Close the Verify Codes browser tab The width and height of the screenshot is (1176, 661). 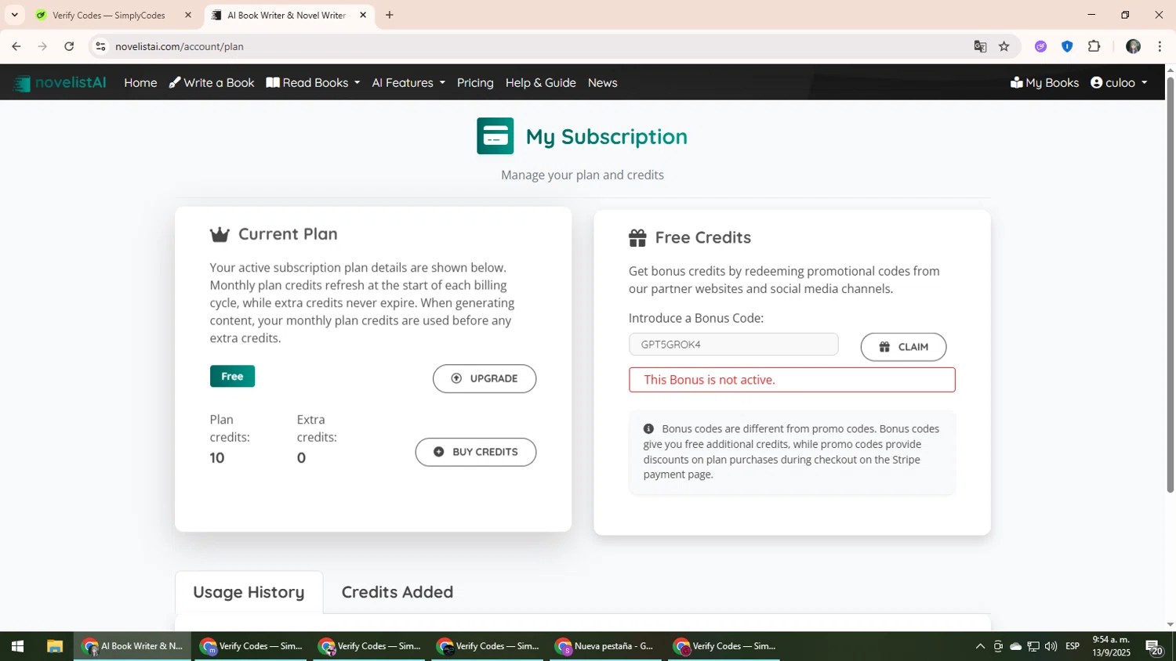coord(188,15)
